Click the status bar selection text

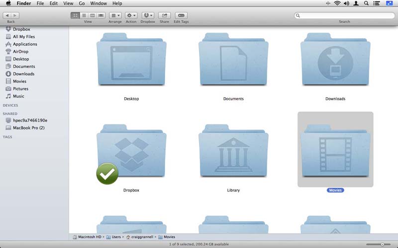click(x=199, y=244)
